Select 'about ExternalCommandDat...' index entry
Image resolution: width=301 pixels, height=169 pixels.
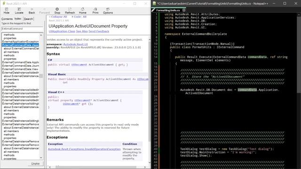tap(21, 48)
